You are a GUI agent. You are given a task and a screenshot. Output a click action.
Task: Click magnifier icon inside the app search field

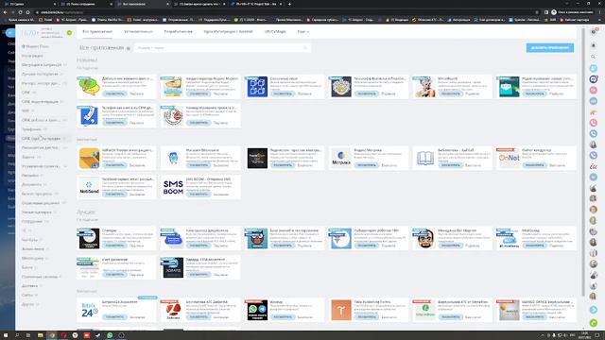(304, 48)
